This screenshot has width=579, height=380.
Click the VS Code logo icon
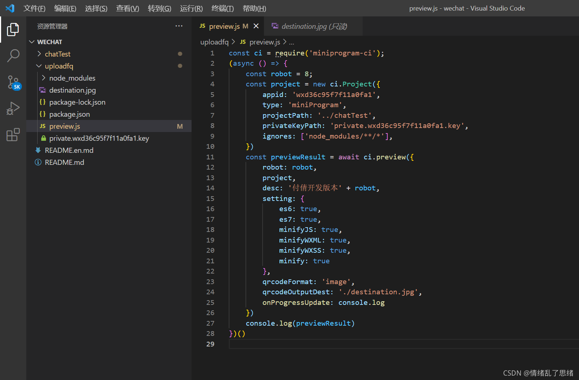coord(10,8)
